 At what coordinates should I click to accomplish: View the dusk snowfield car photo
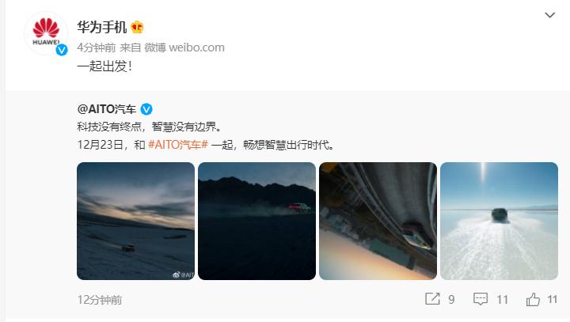point(135,221)
